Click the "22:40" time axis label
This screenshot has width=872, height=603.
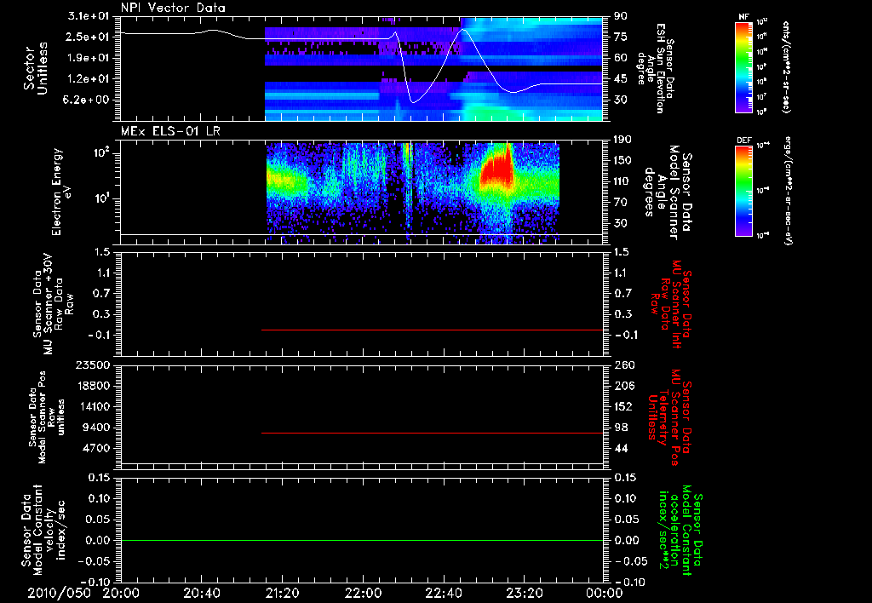pos(443,593)
